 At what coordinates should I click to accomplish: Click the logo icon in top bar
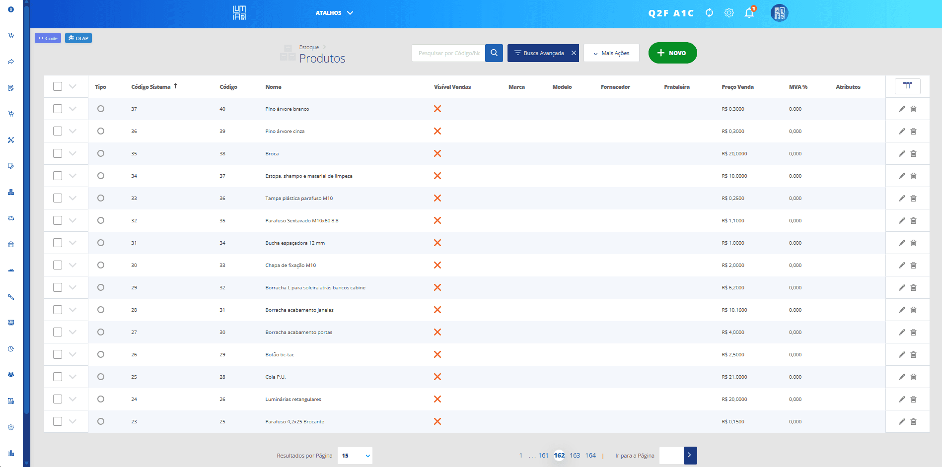click(239, 13)
